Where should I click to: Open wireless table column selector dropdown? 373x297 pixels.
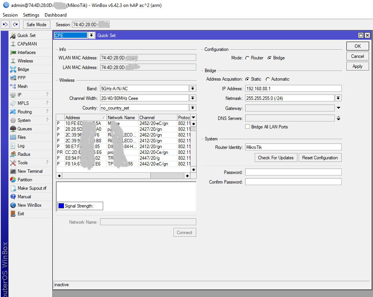[x=193, y=117]
